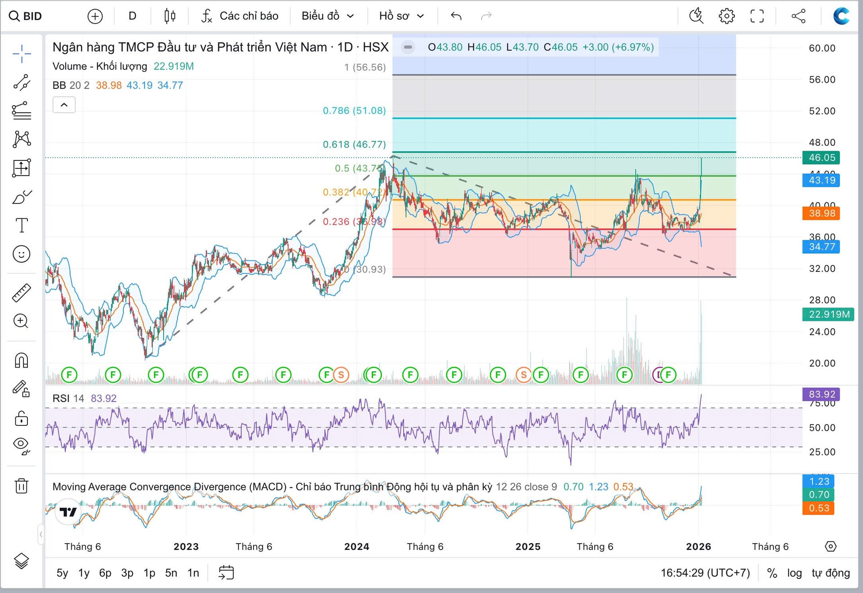This screenshot has height=593, width=863.
Task: Open go to date calendar
Action: (226, 573)
